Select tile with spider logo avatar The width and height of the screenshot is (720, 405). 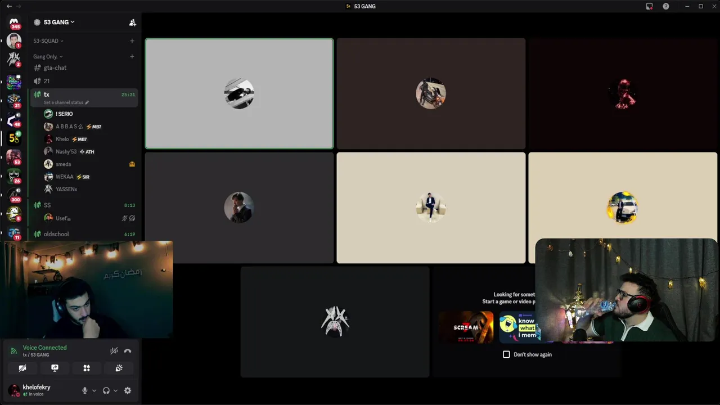coord(335,322)
